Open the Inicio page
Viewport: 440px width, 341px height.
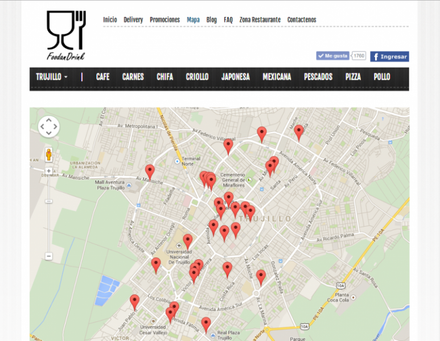click(x=110, y=20)
